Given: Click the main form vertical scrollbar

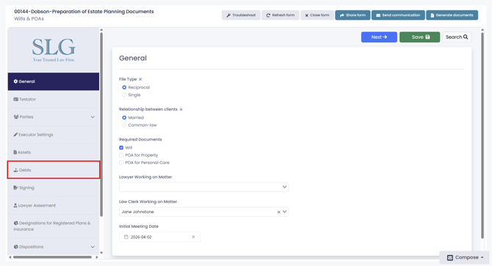Looking at the screenshot, I should coord(482,136).
